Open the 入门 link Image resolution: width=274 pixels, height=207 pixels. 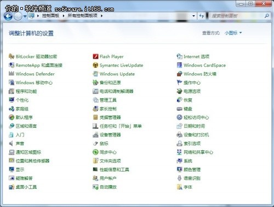coord(20,135)
